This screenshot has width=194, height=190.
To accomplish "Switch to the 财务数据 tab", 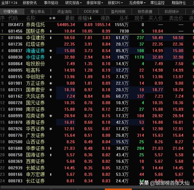I will tap(145, 12).
